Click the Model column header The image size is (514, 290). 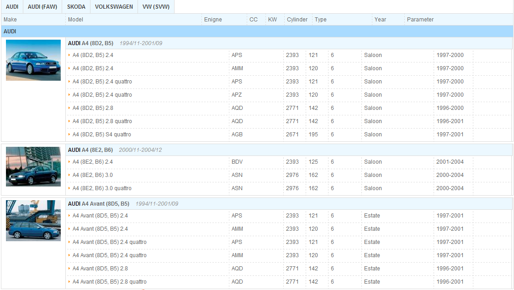point(75,20)
